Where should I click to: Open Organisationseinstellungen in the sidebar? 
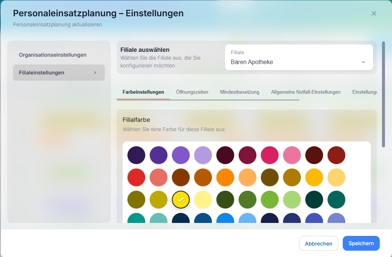tap(53, 55)
